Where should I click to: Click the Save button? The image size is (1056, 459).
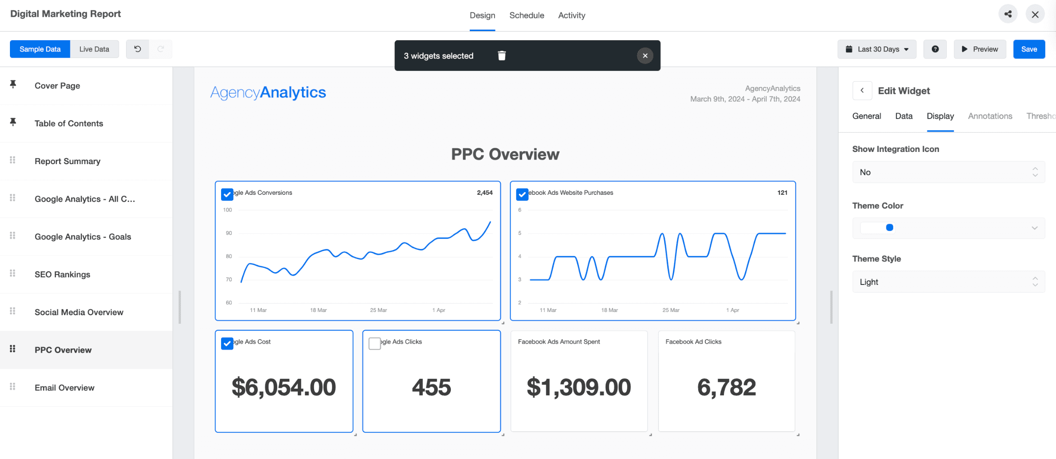pyautogui.click(x=1029, y=49)
